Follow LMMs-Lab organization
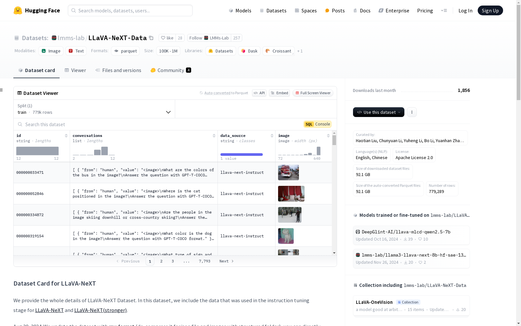The width and height of the screenshot is (521, 326). 209,38
